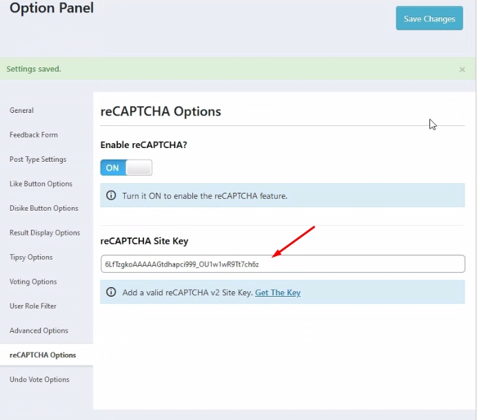Viewport: 477px width, 420px height.
Task: Open Undo Vote Options tab
Action: point(39,379)
